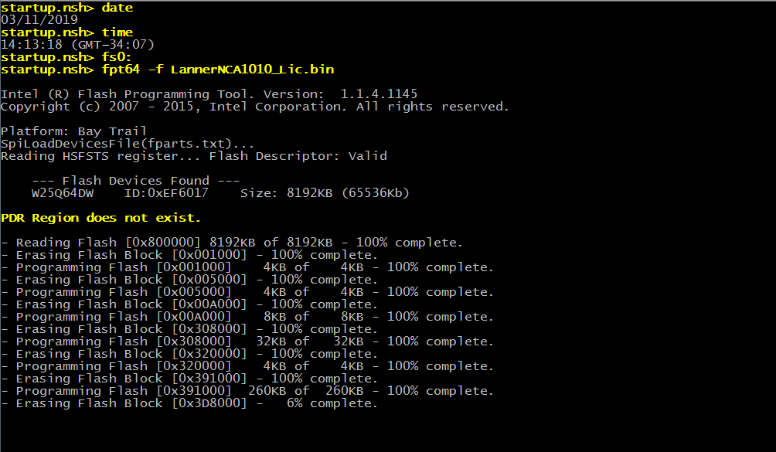Click the Size: 8192KB (65536Kb) text
Viewport: 776px width, 452px height.
pos(325,193)
